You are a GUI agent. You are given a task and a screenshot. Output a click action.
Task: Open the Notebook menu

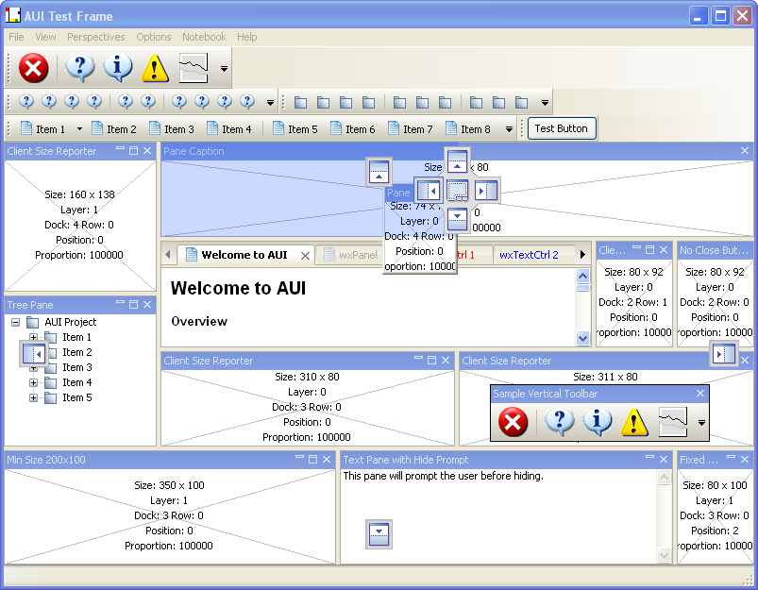click(x=204, y=37)
